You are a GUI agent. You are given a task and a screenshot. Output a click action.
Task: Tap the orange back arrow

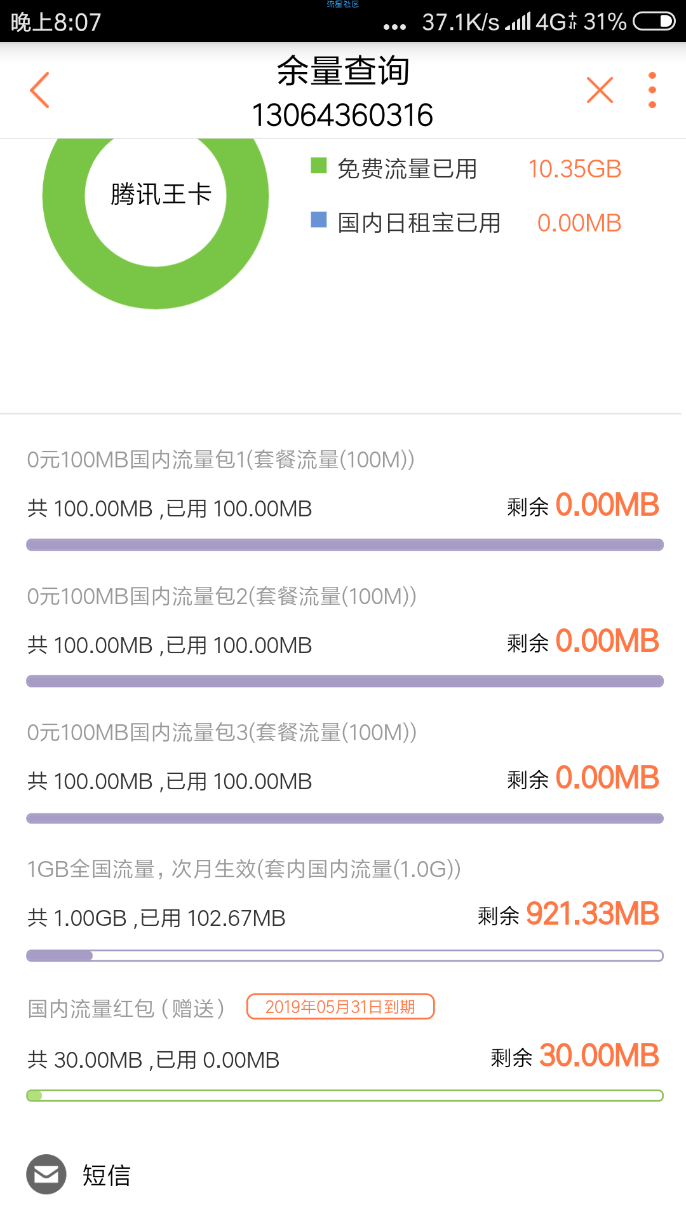click(39, 90)
